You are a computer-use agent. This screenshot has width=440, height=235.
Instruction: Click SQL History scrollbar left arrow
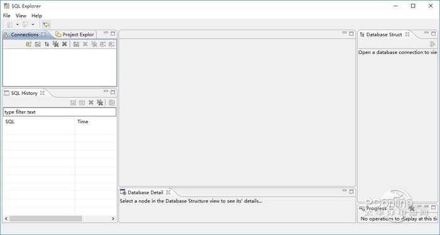[x=6, y=219]
